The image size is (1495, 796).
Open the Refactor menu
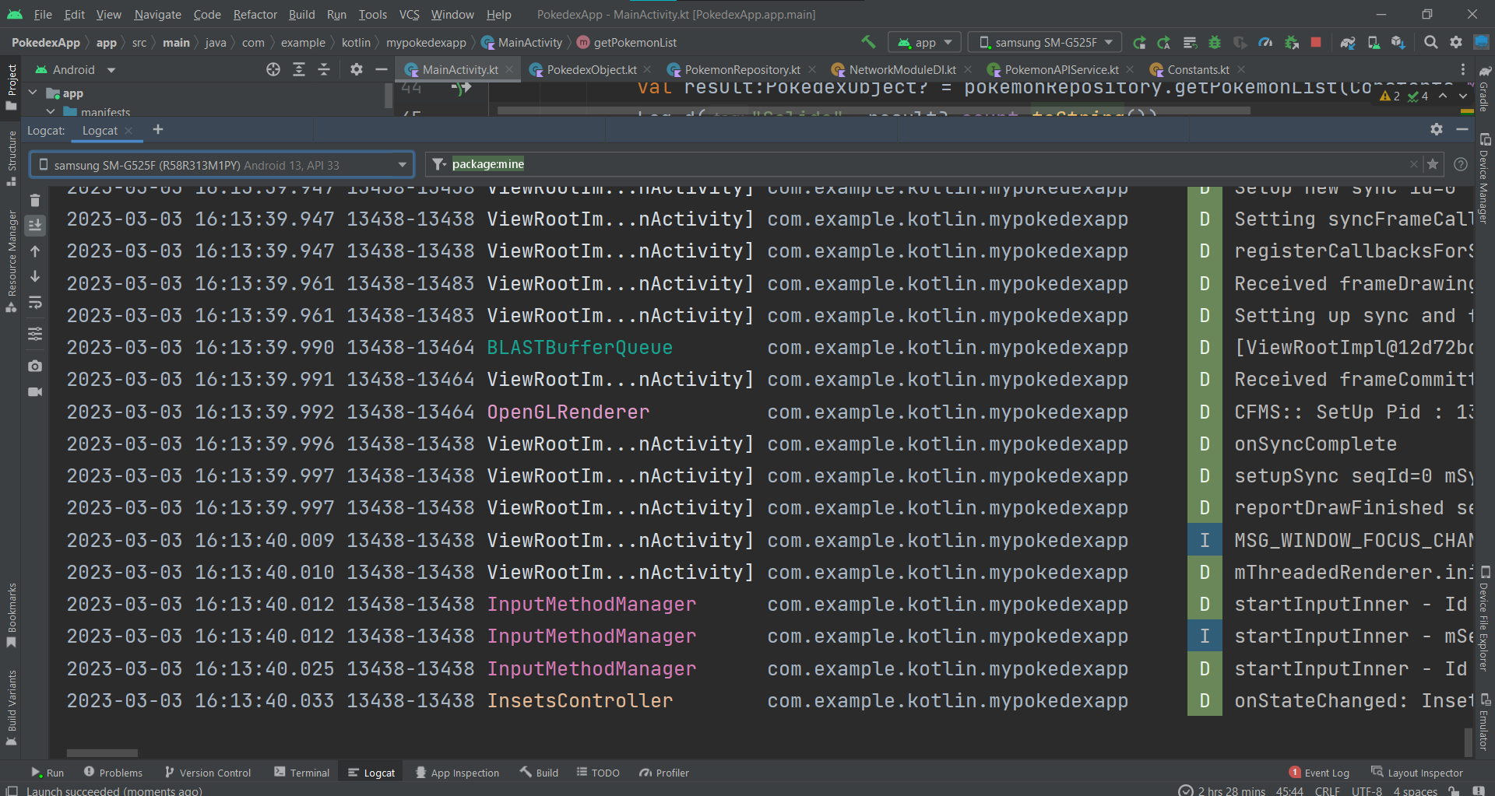[255, 15]
